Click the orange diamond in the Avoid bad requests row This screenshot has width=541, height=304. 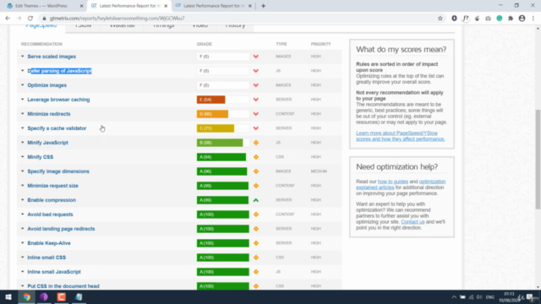(x=256, y=214)
